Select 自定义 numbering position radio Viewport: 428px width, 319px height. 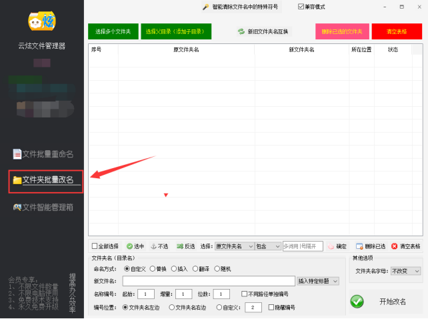[219, 308]
